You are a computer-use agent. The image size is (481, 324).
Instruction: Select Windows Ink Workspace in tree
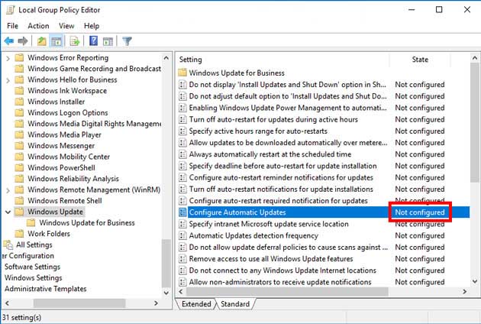click(67, 91)
